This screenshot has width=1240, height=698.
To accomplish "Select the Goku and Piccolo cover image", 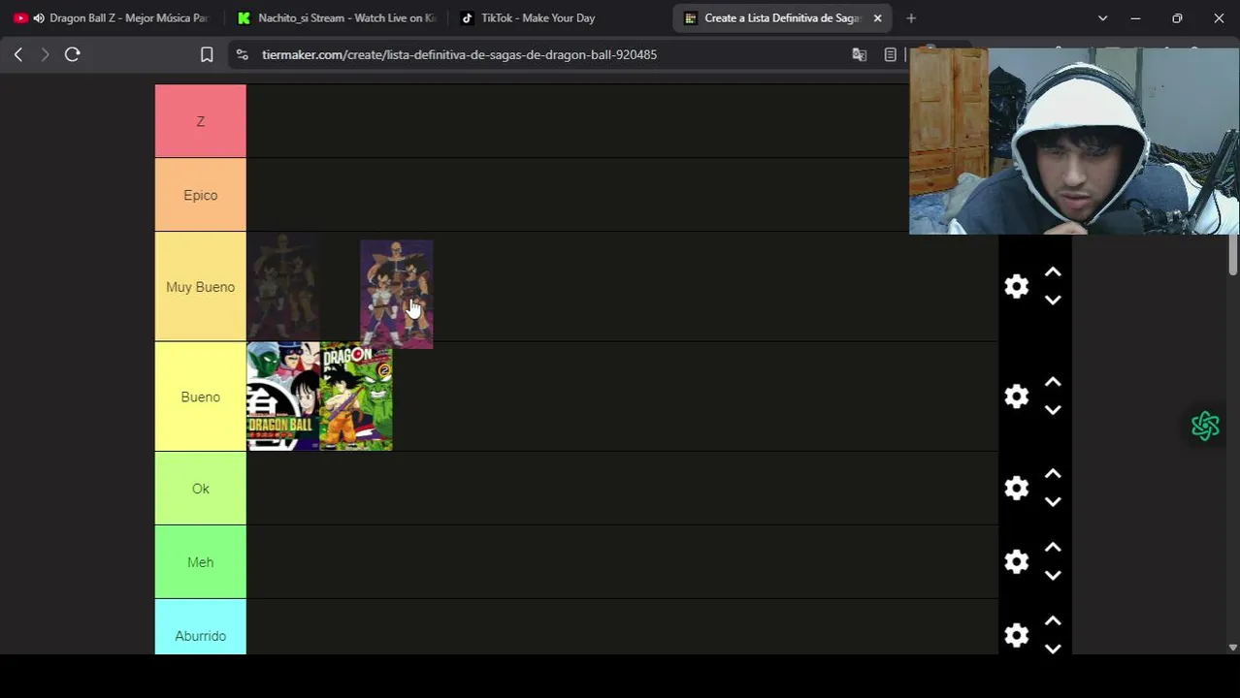I will 356,397.
